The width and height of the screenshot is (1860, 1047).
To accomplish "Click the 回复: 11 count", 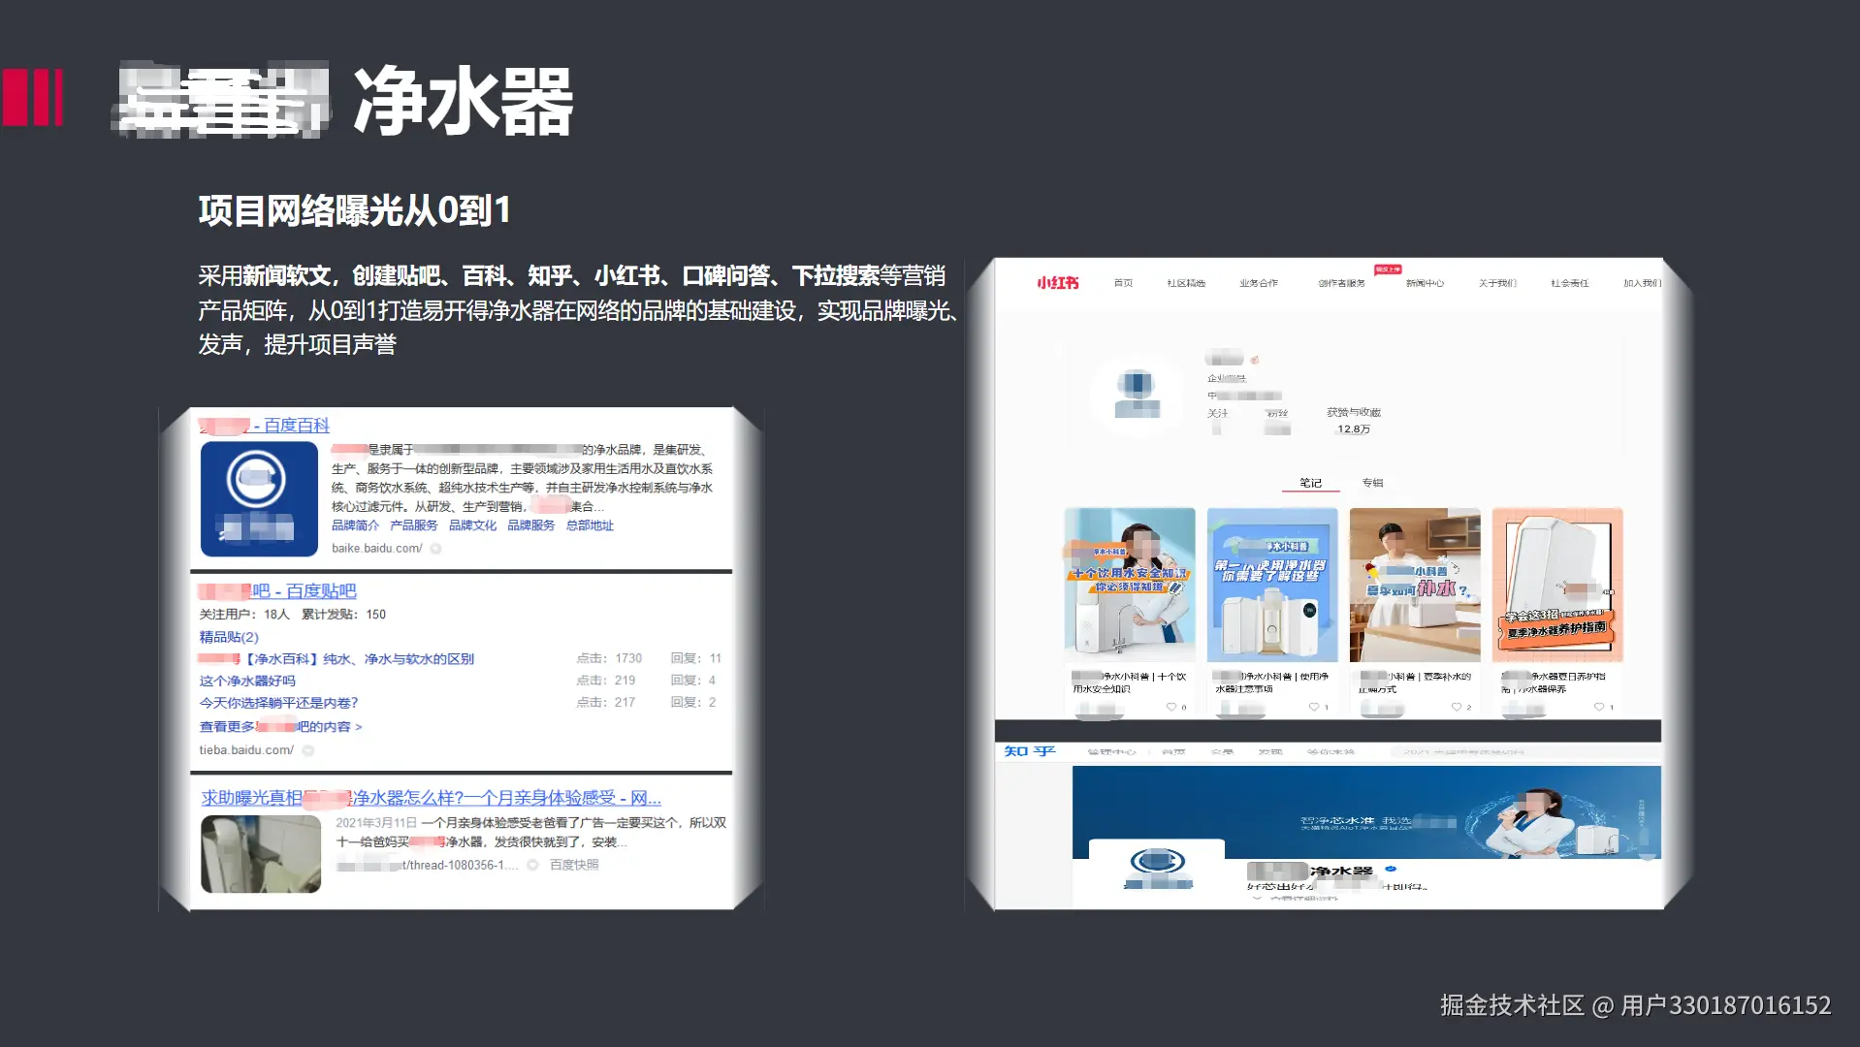I will click(x=695, y=658).
